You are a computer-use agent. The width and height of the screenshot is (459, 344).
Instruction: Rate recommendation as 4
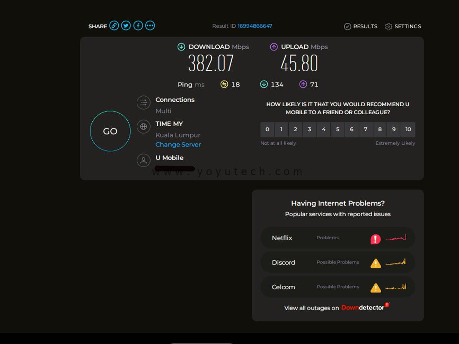coord(324,129)
